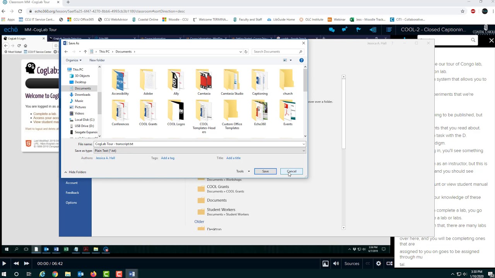Click the Search Documents field
Viewport: 495px width, 278px height.
(x=278, y=52)
